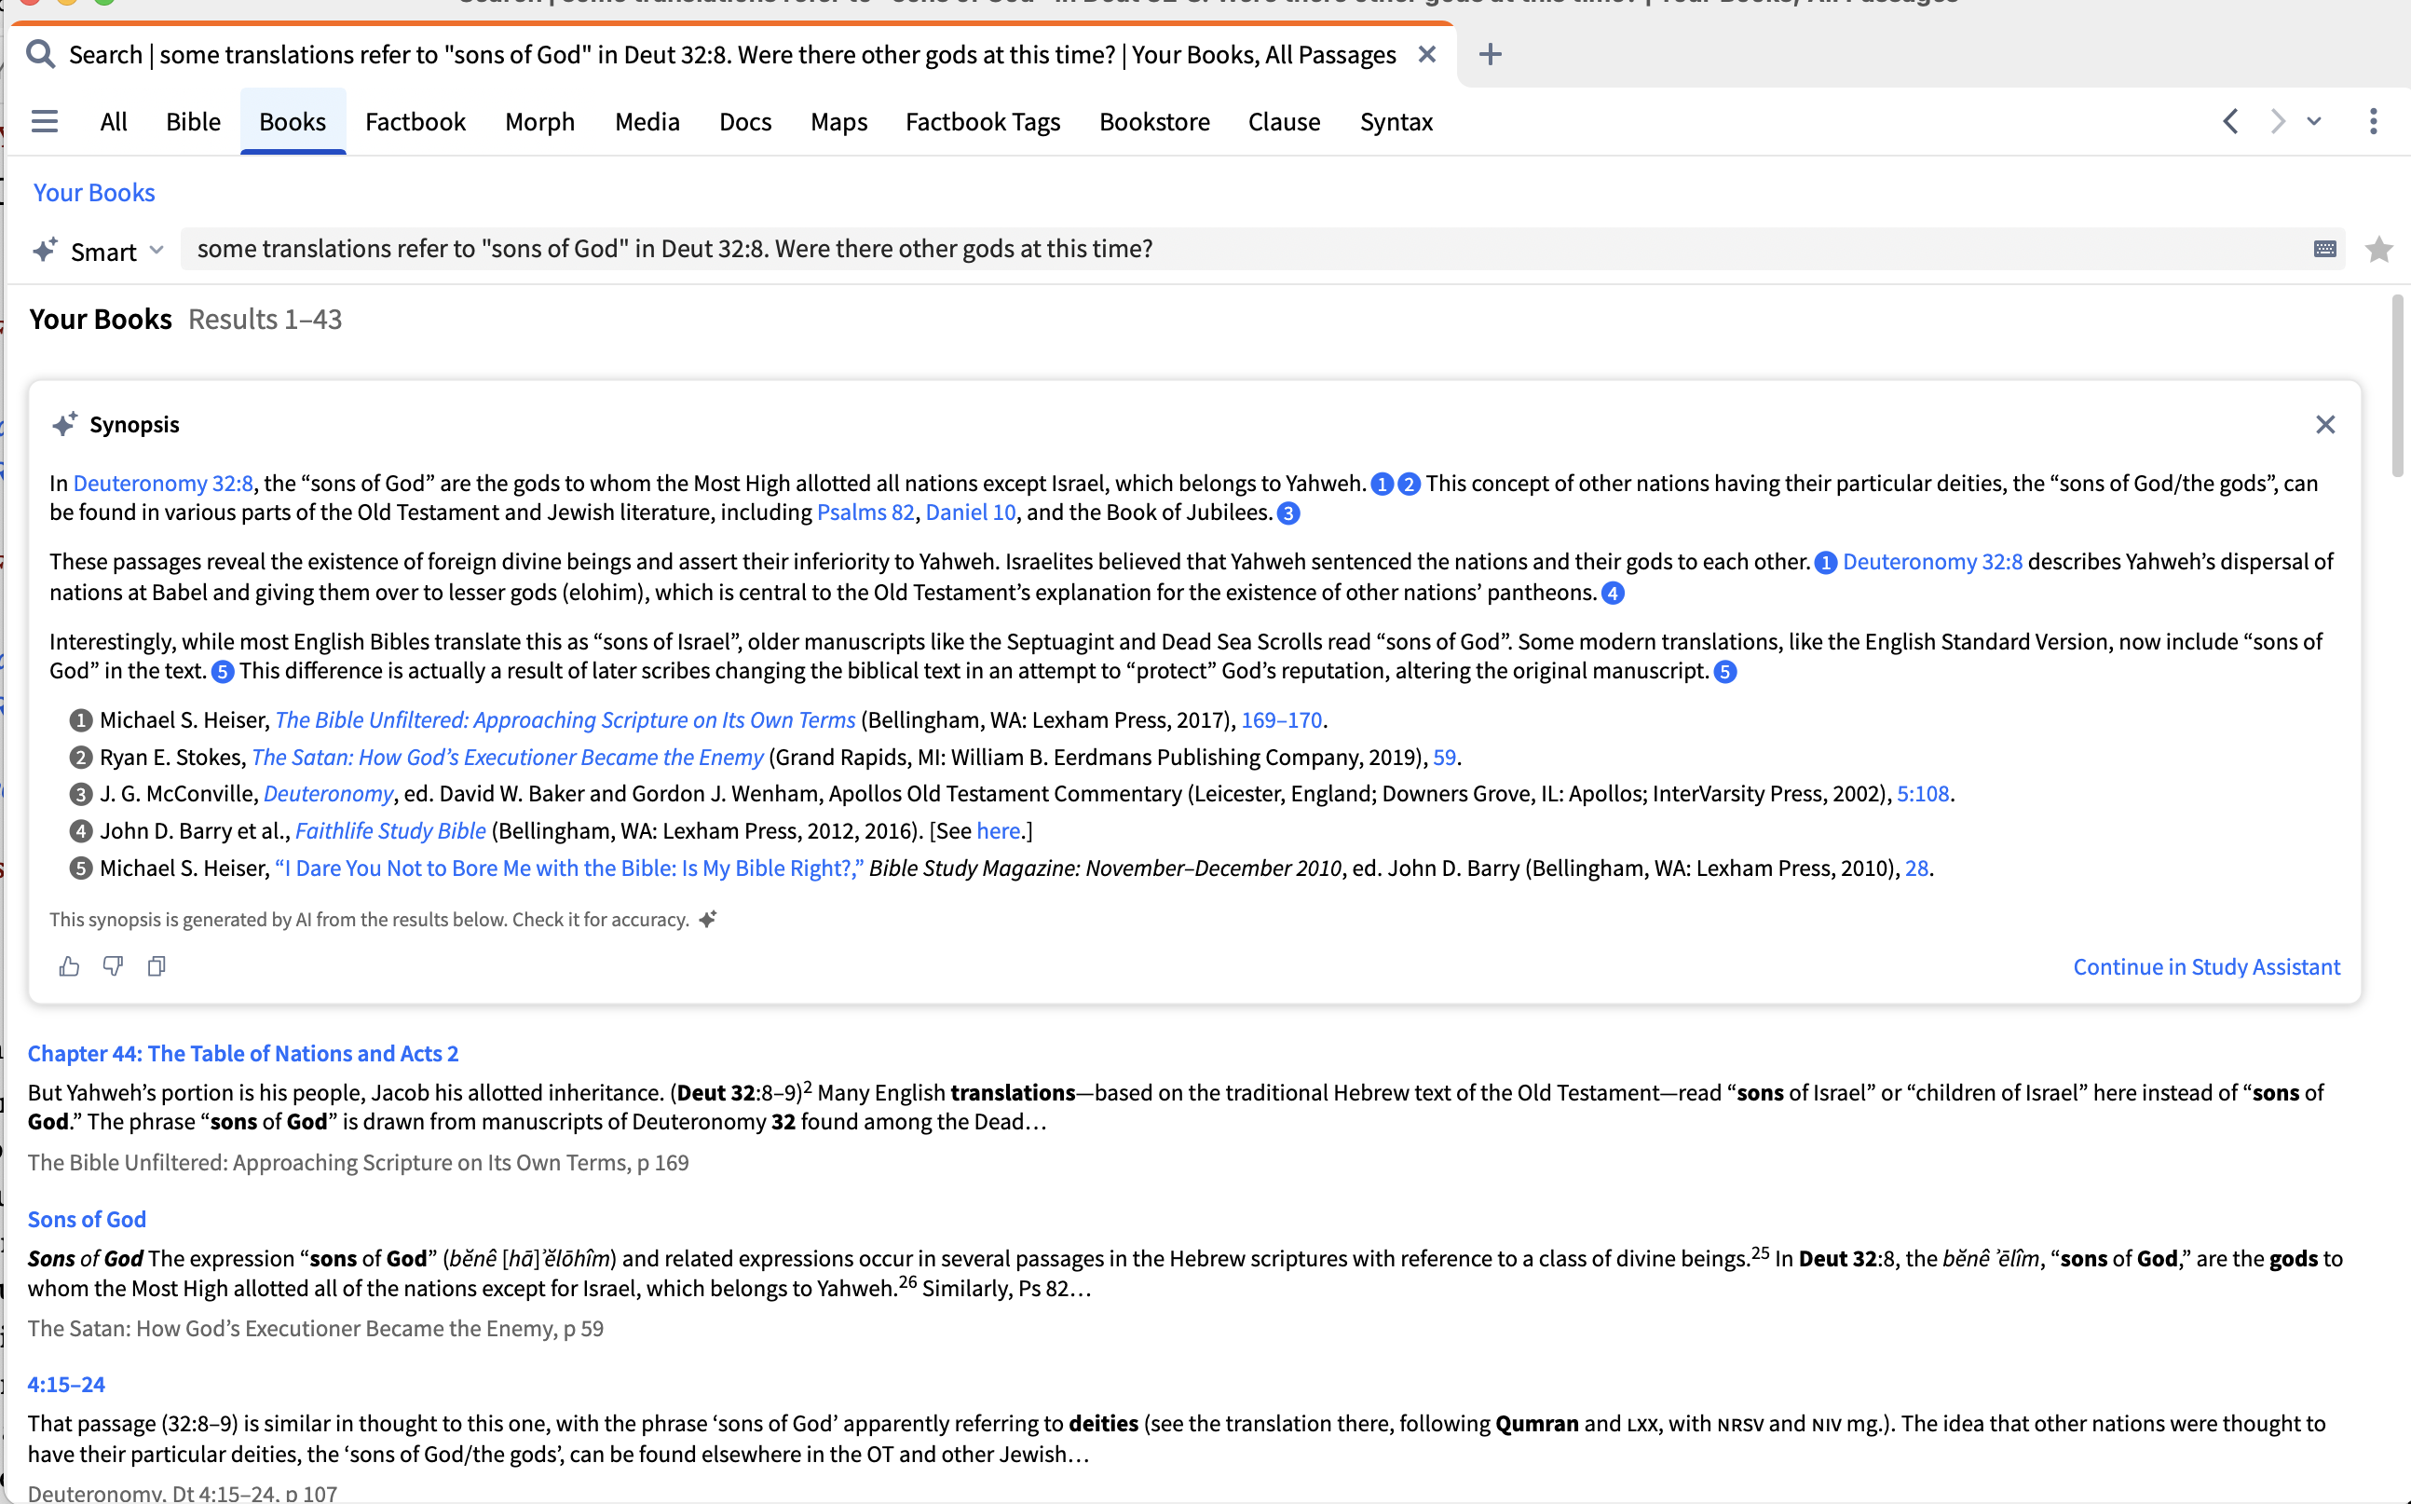Click the search query input field
Screen dimensions: 2411x1504
tap(1193, 249)
